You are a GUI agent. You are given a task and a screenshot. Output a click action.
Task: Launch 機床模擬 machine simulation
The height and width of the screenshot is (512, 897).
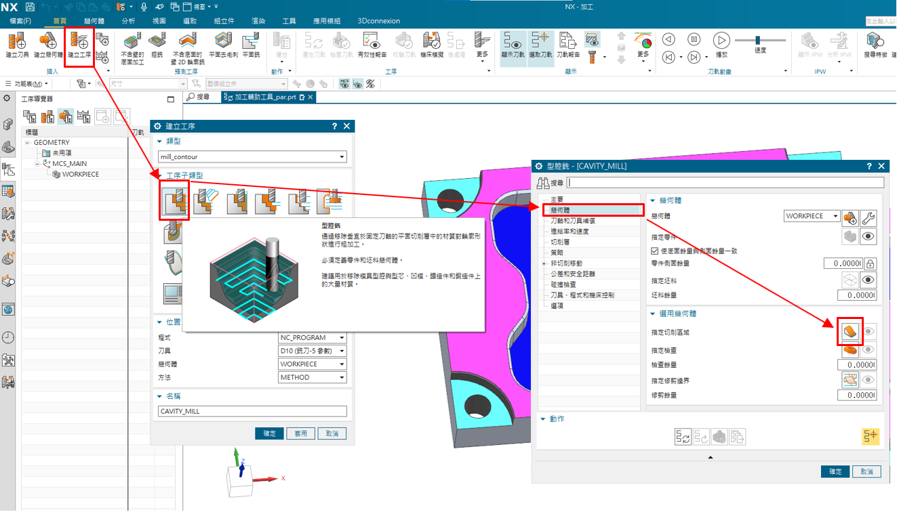coord(432,45)
